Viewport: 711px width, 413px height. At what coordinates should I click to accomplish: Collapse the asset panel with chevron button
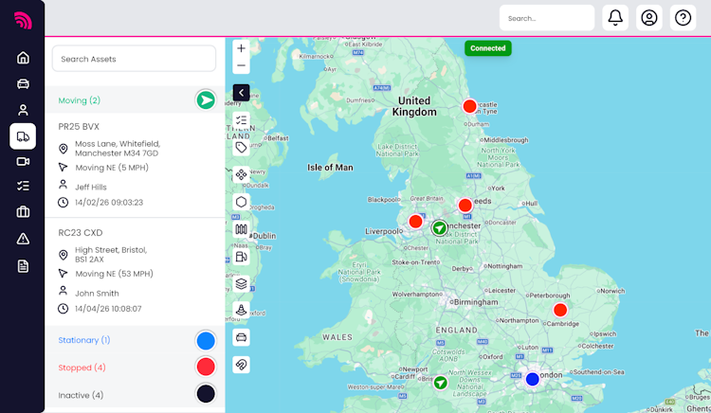[241, 93]
